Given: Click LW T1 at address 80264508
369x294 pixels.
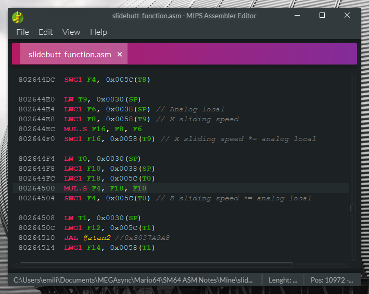Looking at the screenshot, I should (x=76, y=218).
